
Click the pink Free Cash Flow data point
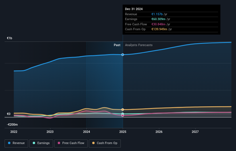pos(123,116)
